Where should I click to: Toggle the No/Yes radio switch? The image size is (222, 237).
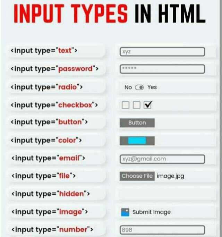point(139,87)
